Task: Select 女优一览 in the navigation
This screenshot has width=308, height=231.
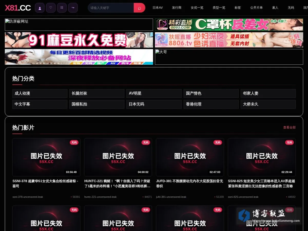Action: (197, 8)
